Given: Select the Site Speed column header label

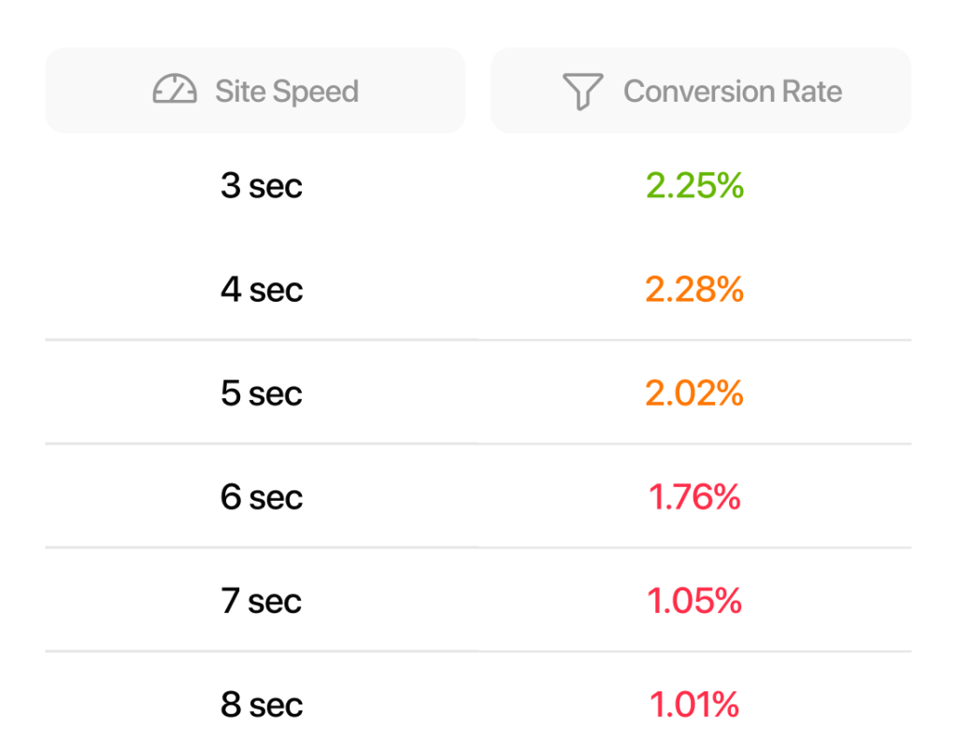Looking at the screenshot, I should (x=286, y=92).
